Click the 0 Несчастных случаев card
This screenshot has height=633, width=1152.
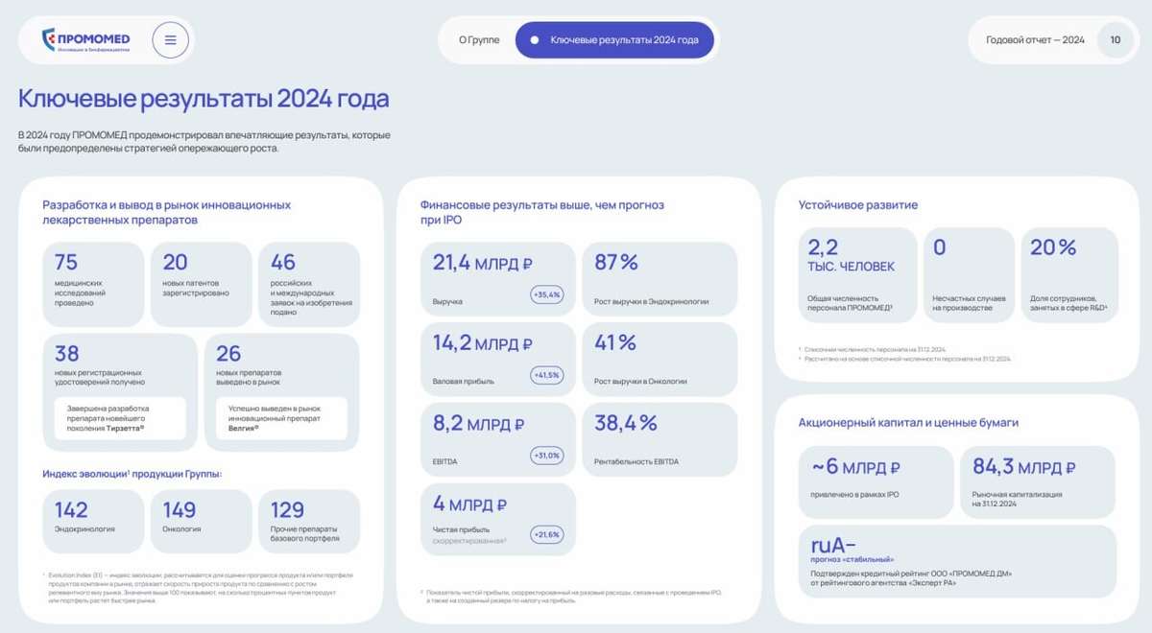[x=969, y=275]
